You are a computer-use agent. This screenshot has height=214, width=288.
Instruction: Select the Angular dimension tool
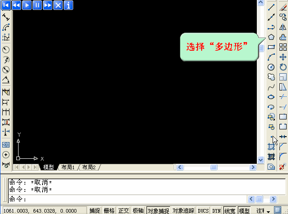click(x=6, y=80)
